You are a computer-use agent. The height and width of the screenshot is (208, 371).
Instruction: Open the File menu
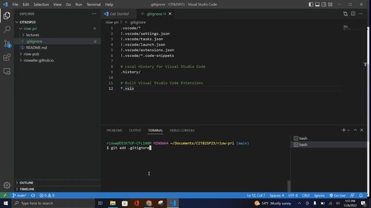[15, 5]
